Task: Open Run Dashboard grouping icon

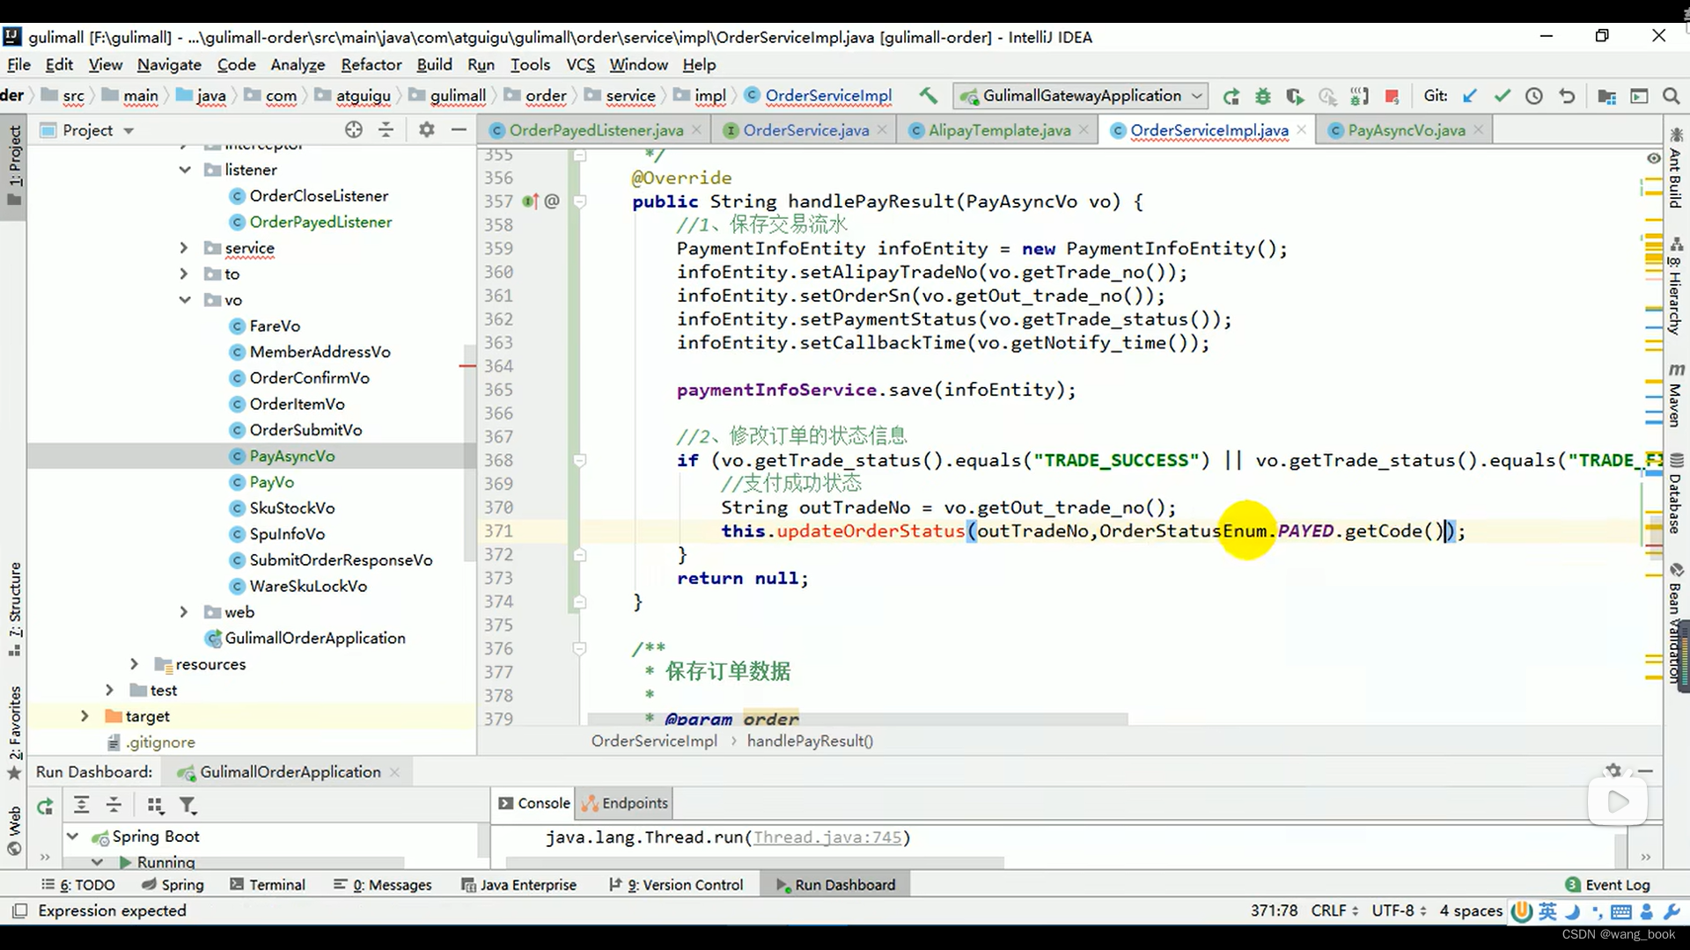Action: pyautogui.click(x=156, y=805)
